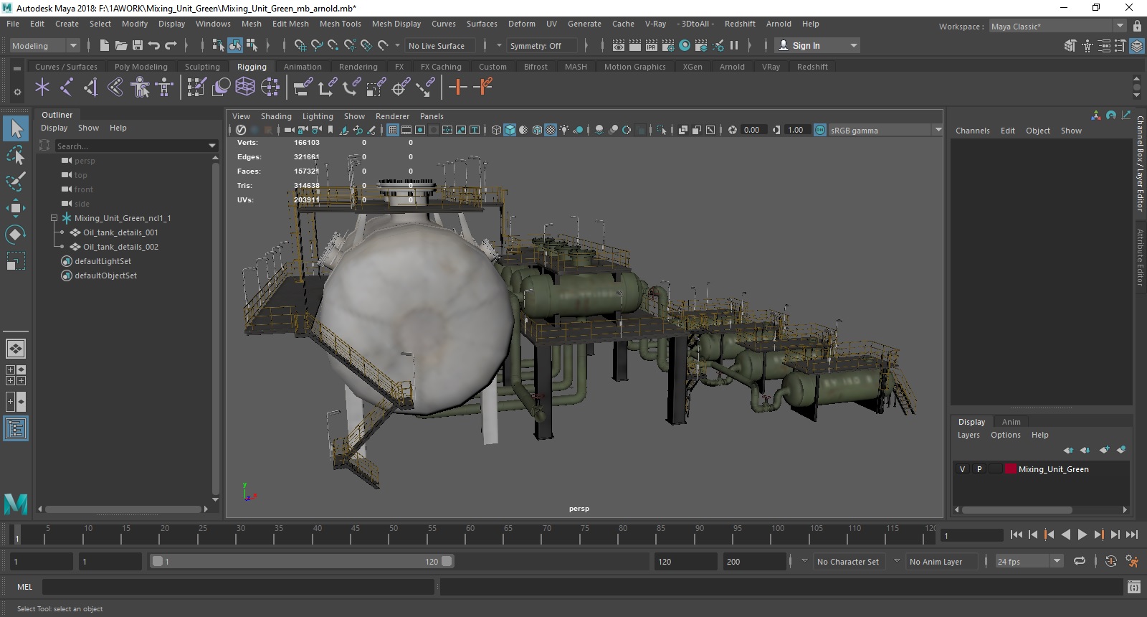Toggle color management sRGB button
This screenshot has width=1147, height=617.
tap(820, 130)
